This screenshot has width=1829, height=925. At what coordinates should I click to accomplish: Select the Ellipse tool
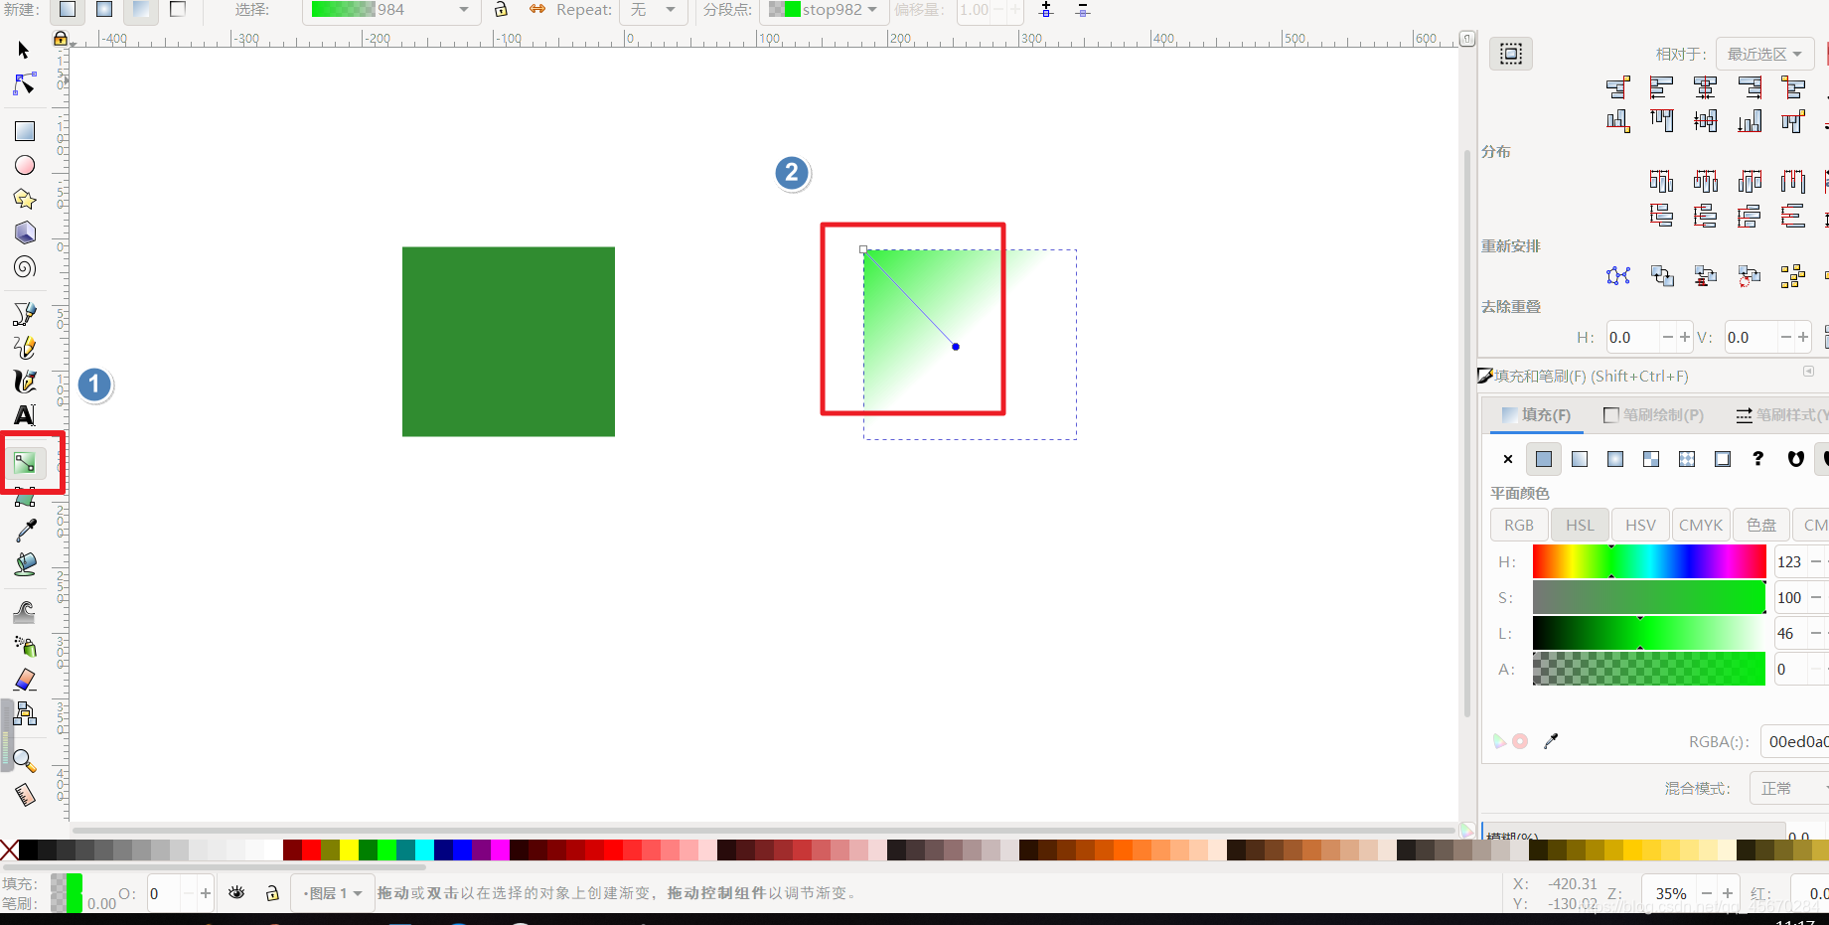point(24,165)
